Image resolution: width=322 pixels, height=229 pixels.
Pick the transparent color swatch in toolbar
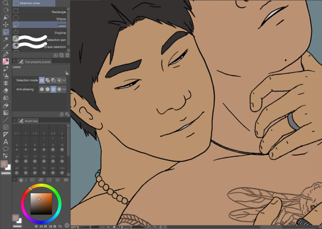pyautogui.click(x=6, y=173)
